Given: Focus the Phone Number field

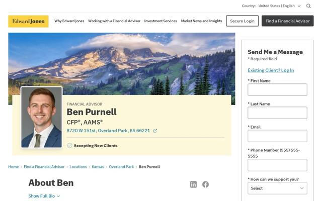Looking at the screenshot, I should point(277,165).
